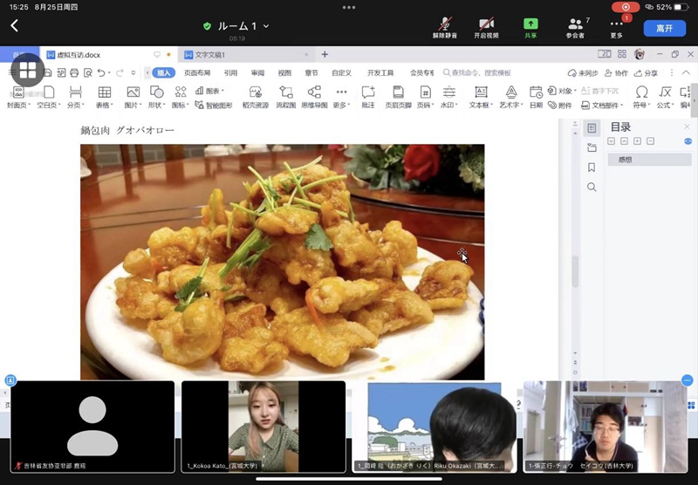
Task: Toggle mute with 解除静音 button
Action: tap(445, 27)
